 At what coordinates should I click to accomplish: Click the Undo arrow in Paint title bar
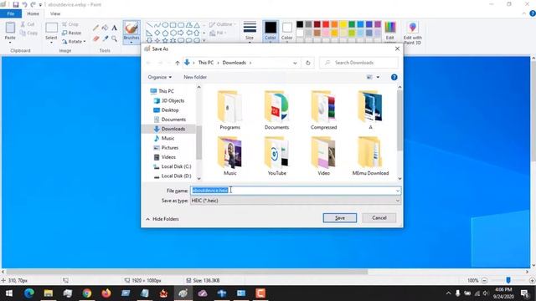click(x=24, y=5)
